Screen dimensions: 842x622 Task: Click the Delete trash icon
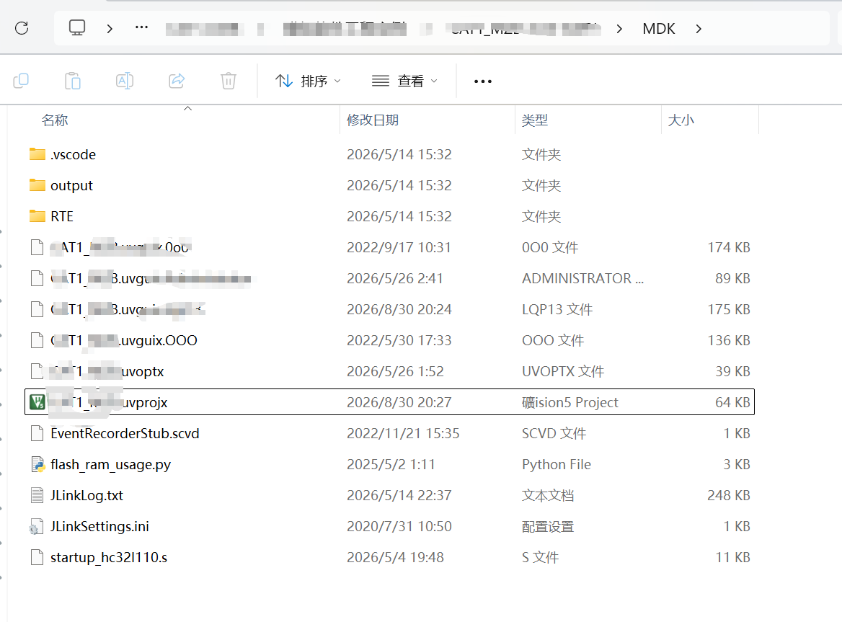point(229,81)
